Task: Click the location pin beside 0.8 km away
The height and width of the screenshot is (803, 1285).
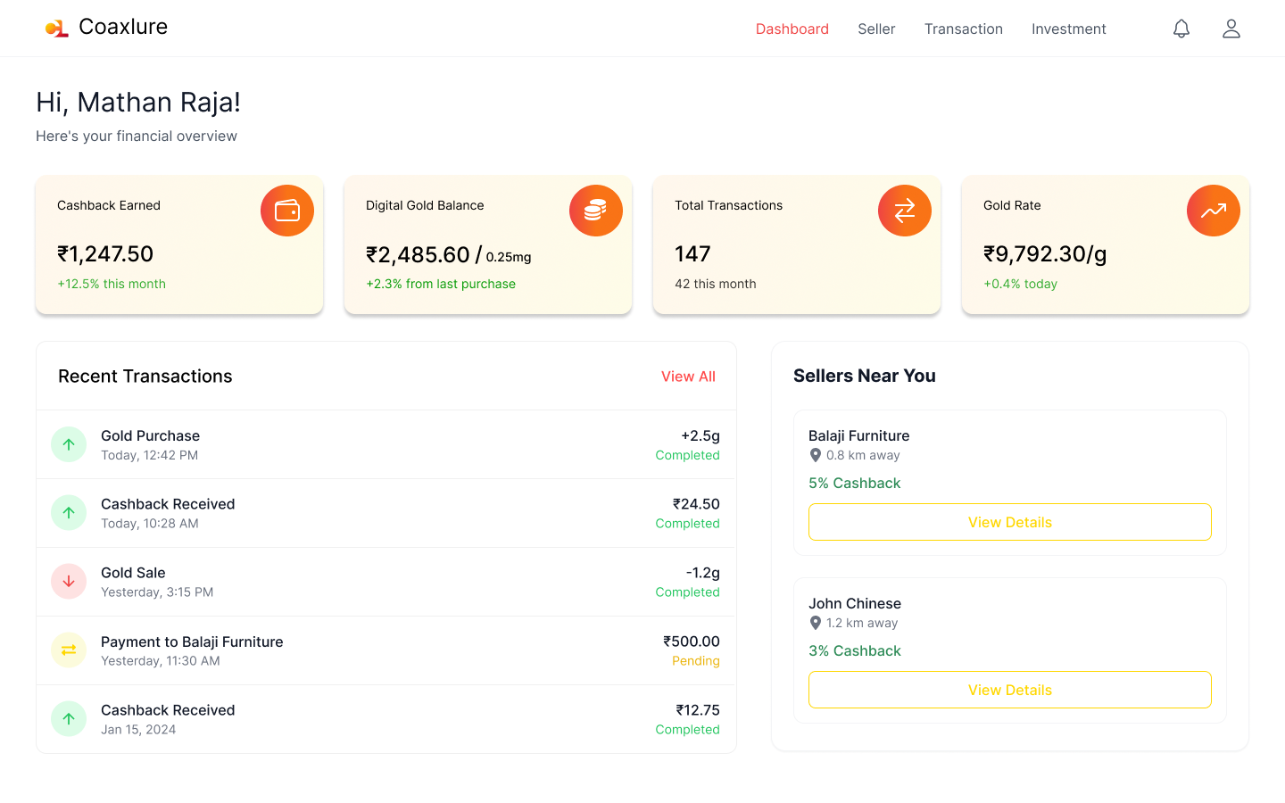Action: [x=815, y=456]
